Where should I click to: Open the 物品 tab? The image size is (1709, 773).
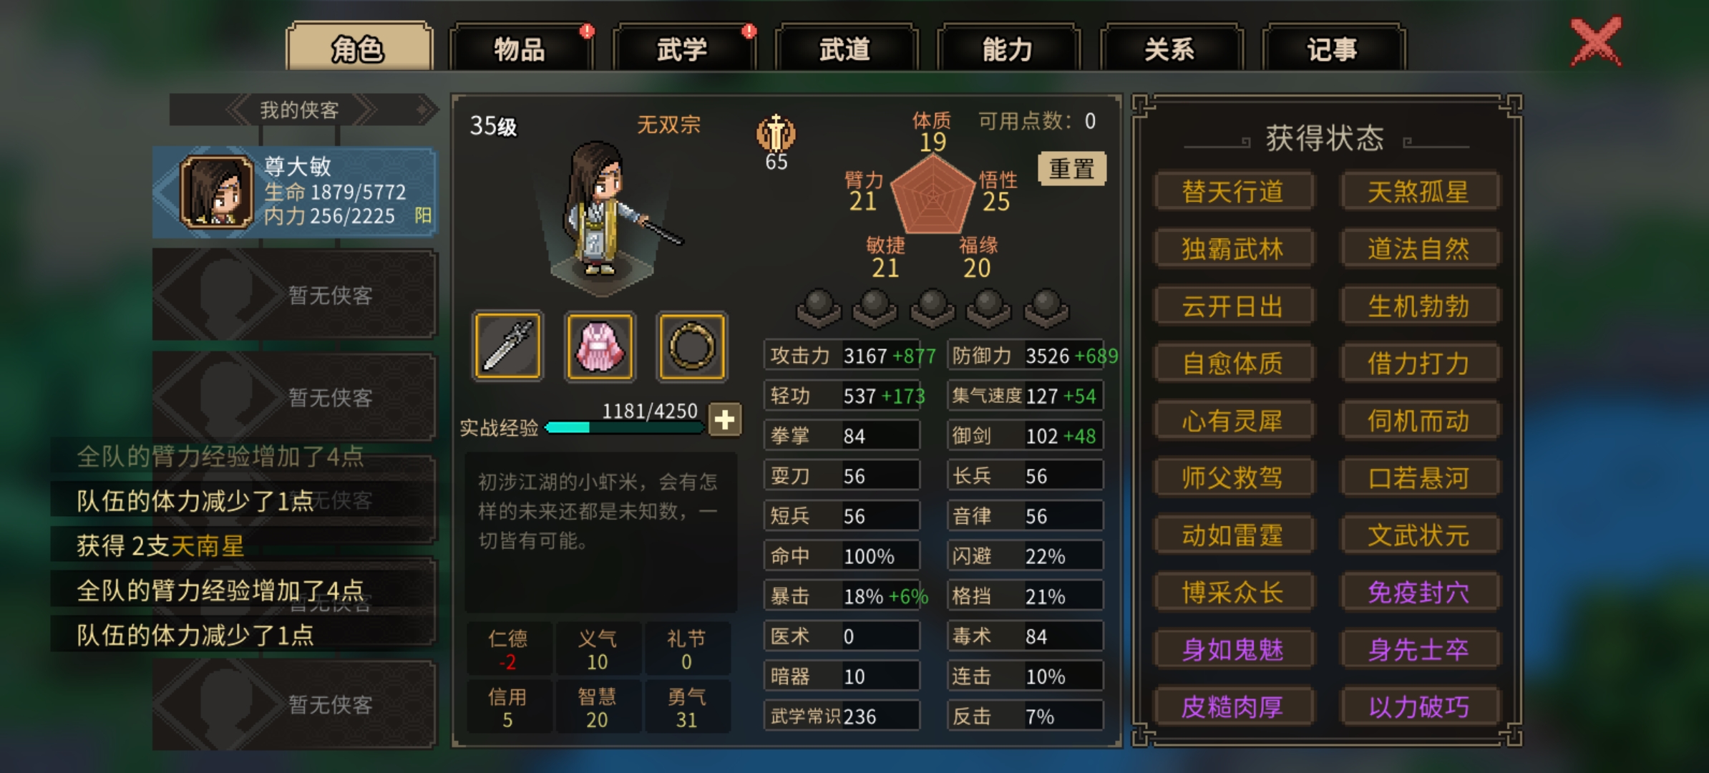[520, 49]
